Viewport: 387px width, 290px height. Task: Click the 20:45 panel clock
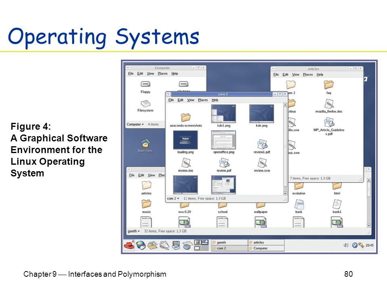tap(370, 245)
